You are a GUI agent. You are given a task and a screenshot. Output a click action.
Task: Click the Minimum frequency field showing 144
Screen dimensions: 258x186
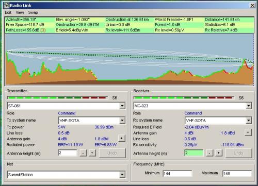[x=178, y=174]
